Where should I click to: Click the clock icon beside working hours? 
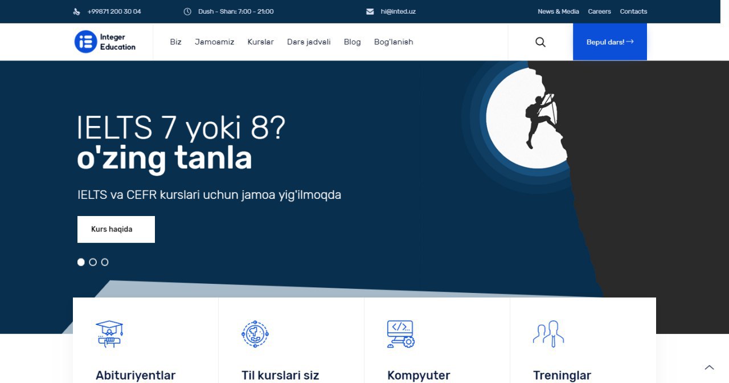click(x=187, y=11)
